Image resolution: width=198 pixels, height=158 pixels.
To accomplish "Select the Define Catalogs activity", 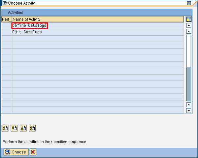I will (29, 26).
